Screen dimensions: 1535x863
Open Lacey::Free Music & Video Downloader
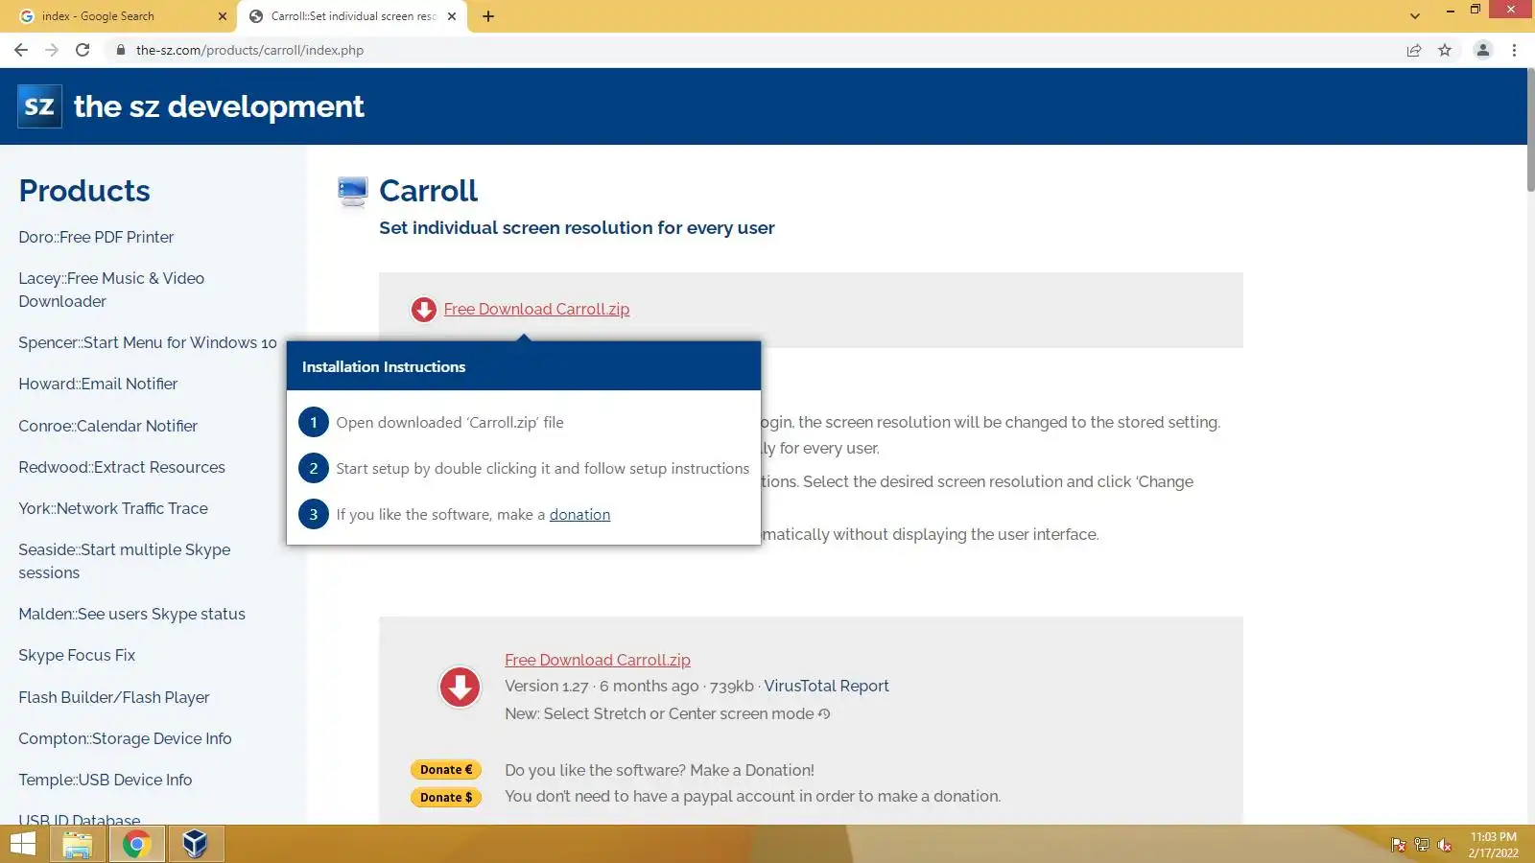(111, 290)
